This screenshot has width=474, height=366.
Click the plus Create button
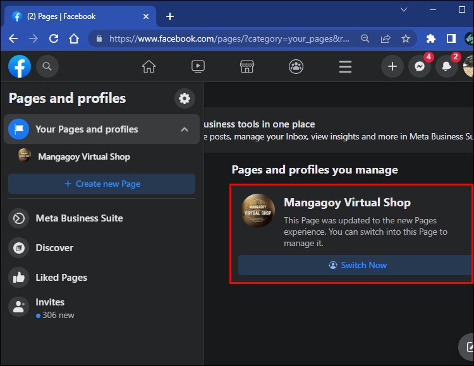[392, 66]
